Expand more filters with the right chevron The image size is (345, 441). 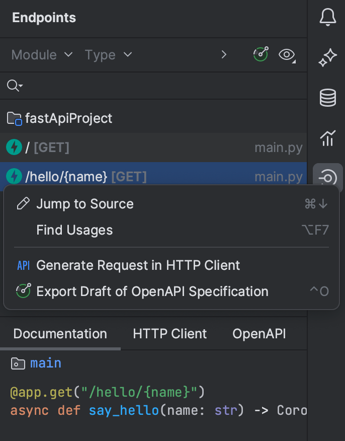pyautogui.click(x=224, y=54)
